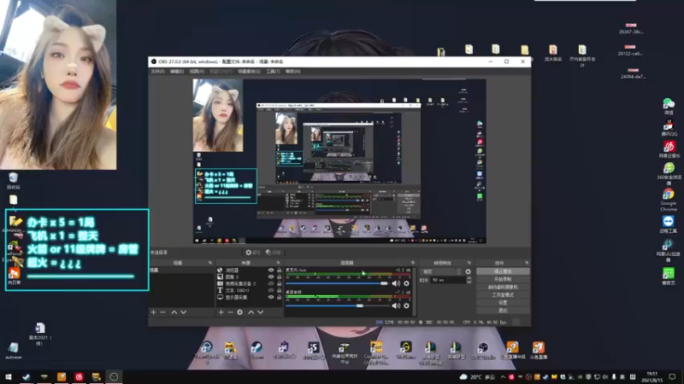Toggle visibility of 浏览器 source
The width and height of the screenshot is (684, 384).
coord(271,270)
